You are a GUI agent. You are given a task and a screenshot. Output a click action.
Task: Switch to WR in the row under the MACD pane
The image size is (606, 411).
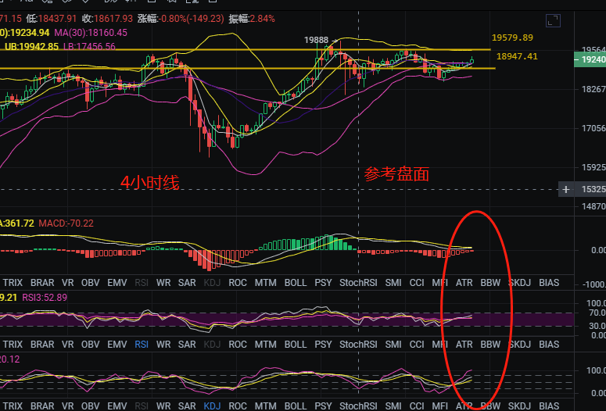coord(163,283)
